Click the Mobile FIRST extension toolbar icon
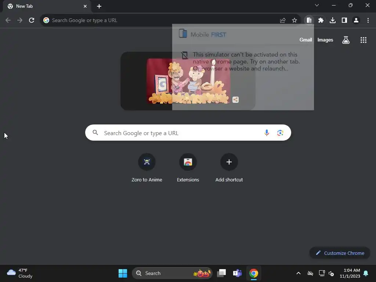The width and height of the screenshot is (376, 282). (309, 21)
